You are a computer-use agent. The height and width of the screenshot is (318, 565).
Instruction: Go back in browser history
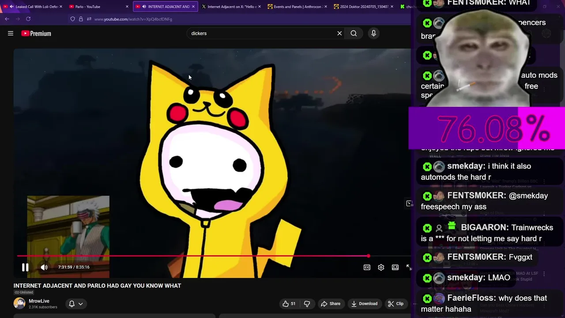tap(7, 19)
